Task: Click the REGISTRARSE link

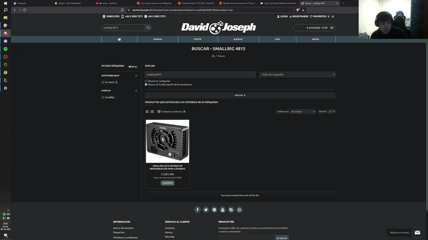Action: (x=299, y=16)
